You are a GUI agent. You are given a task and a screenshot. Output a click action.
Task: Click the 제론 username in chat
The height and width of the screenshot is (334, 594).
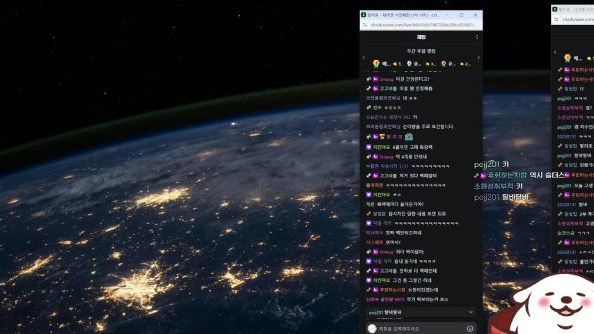[370, 204]
